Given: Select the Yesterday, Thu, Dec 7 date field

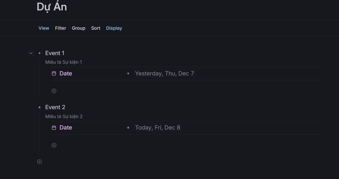Looking at the screenshot, I should pyautogui.click(x=164, y=73).
